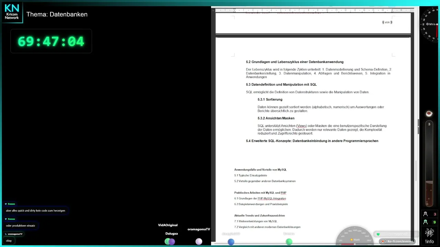
Task: Click 'Aktuelle Trends und Zukunftsaussichten' heading
Action: pyautogui.click(x=260, y=215)
